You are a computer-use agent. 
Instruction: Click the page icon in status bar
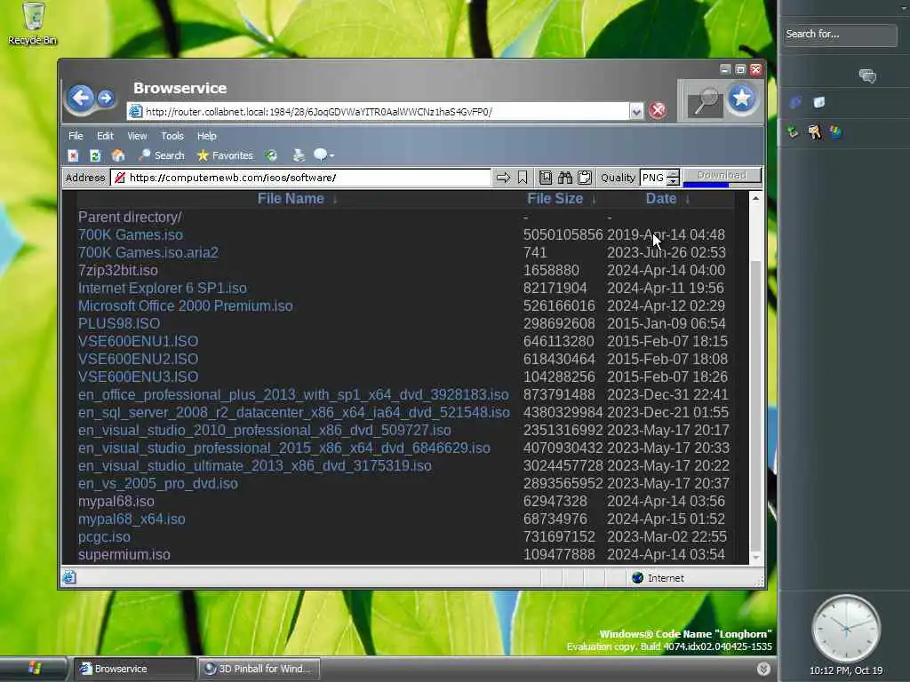69,577
